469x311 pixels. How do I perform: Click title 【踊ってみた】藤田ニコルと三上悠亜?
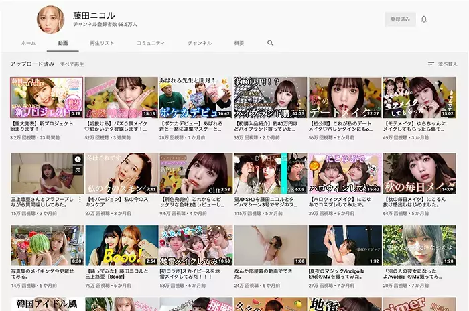(117, 274)
